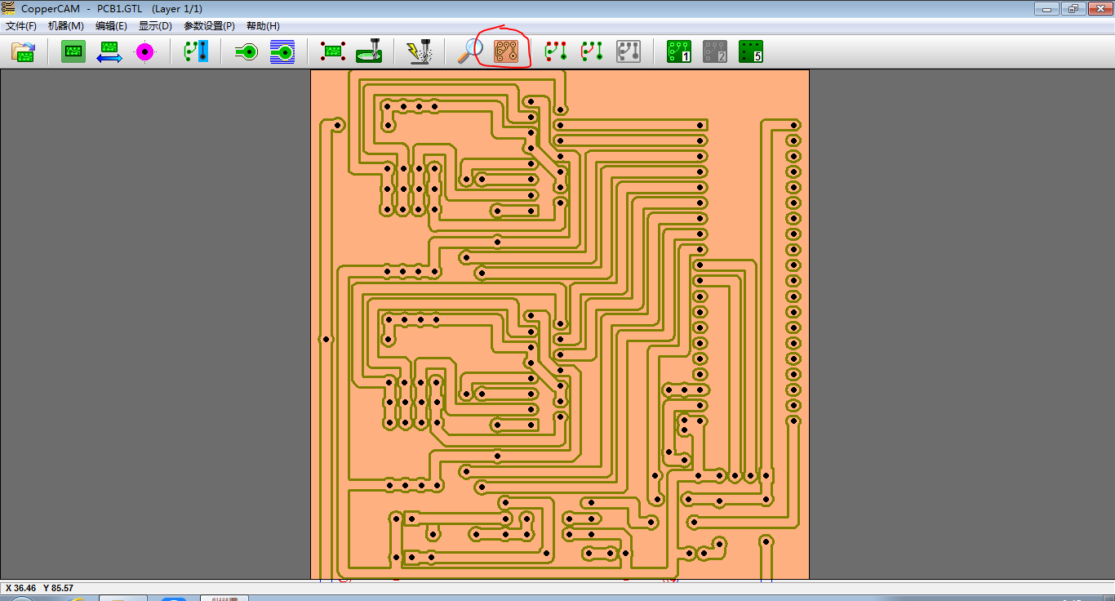The width and height of the screenshot is (1115, 601).
Task: Click the single contour pad icon
Action: click(x=247, y=52)
